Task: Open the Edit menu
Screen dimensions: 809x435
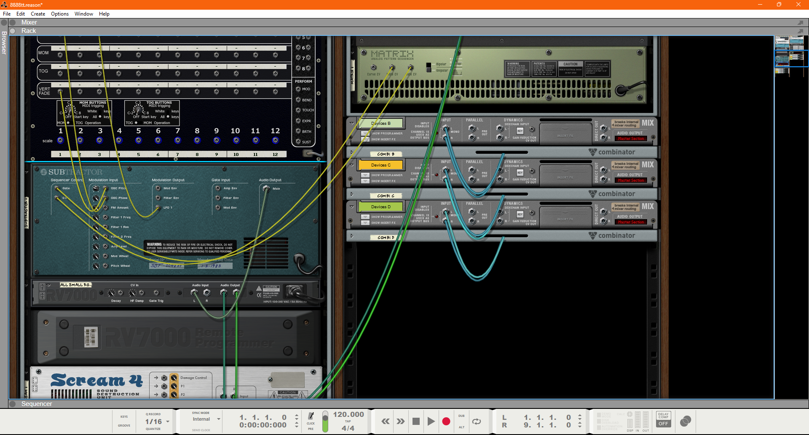Action: (21, 14)
